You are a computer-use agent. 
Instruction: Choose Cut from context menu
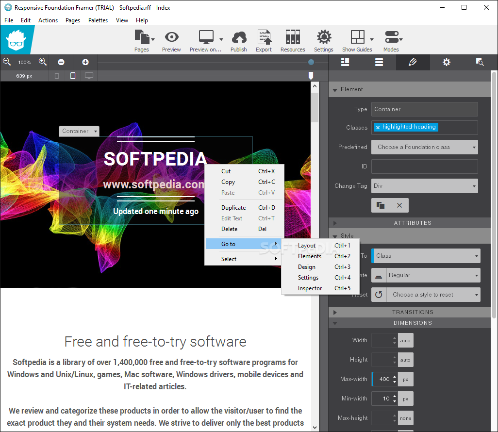(244, 171)
